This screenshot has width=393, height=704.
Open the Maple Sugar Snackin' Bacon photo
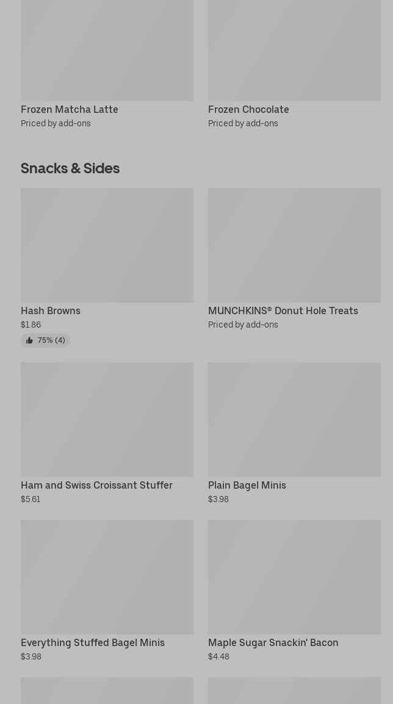click(294, 576)
